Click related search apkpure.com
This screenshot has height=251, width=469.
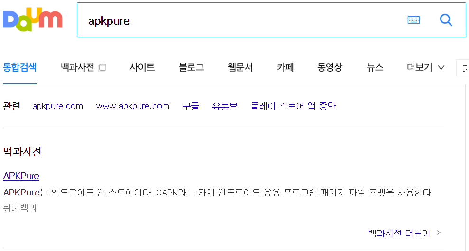tap(57, 106)
